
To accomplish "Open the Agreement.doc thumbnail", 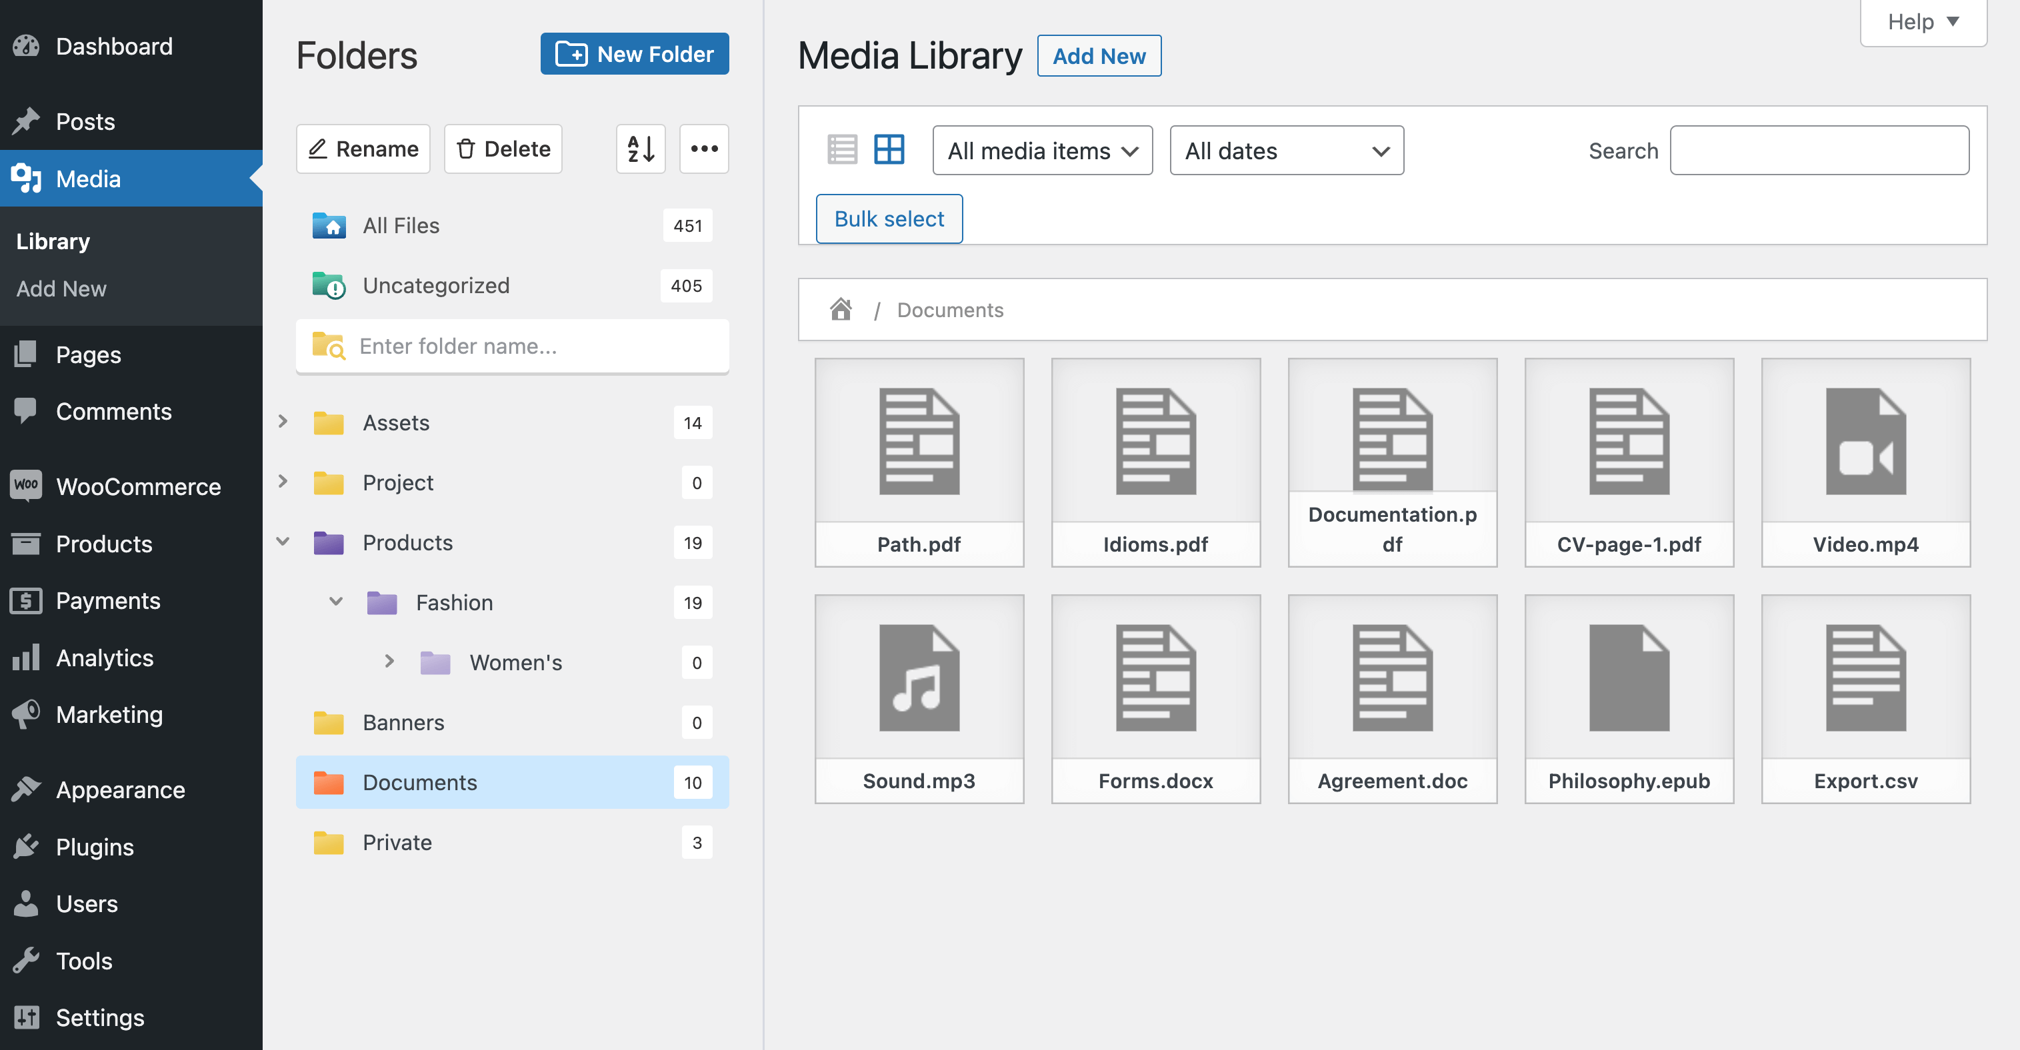I will [x=1393, y=699].
